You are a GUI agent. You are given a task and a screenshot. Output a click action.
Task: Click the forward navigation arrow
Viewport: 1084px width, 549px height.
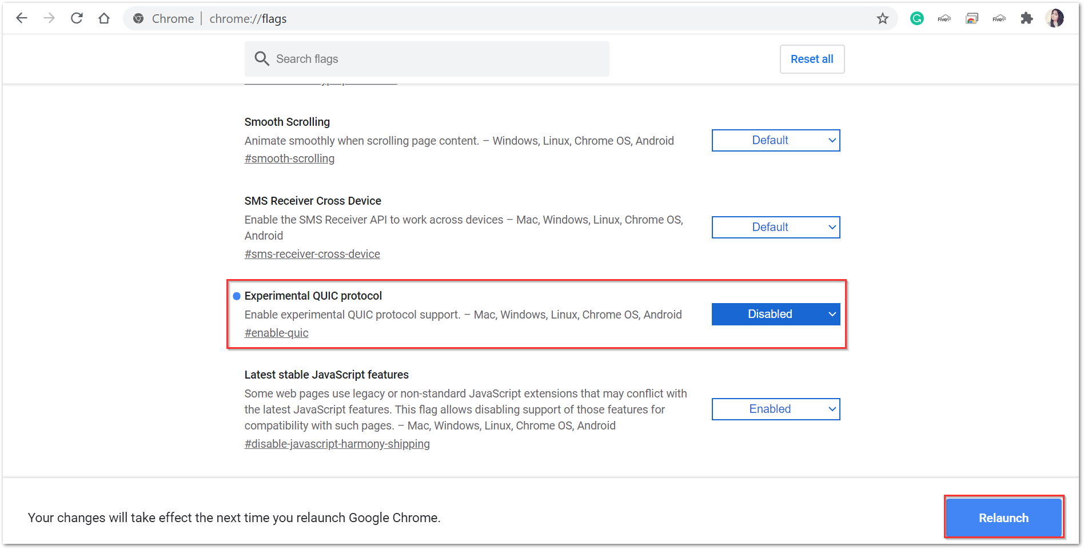(49, 18)
